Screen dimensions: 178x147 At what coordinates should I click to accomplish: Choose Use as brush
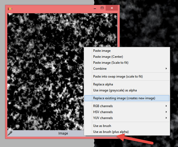tap(102, 126)
